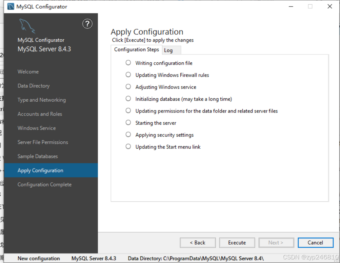Open the Type and Networking sidebar step

pyautogui.click(x=42, y=100)
